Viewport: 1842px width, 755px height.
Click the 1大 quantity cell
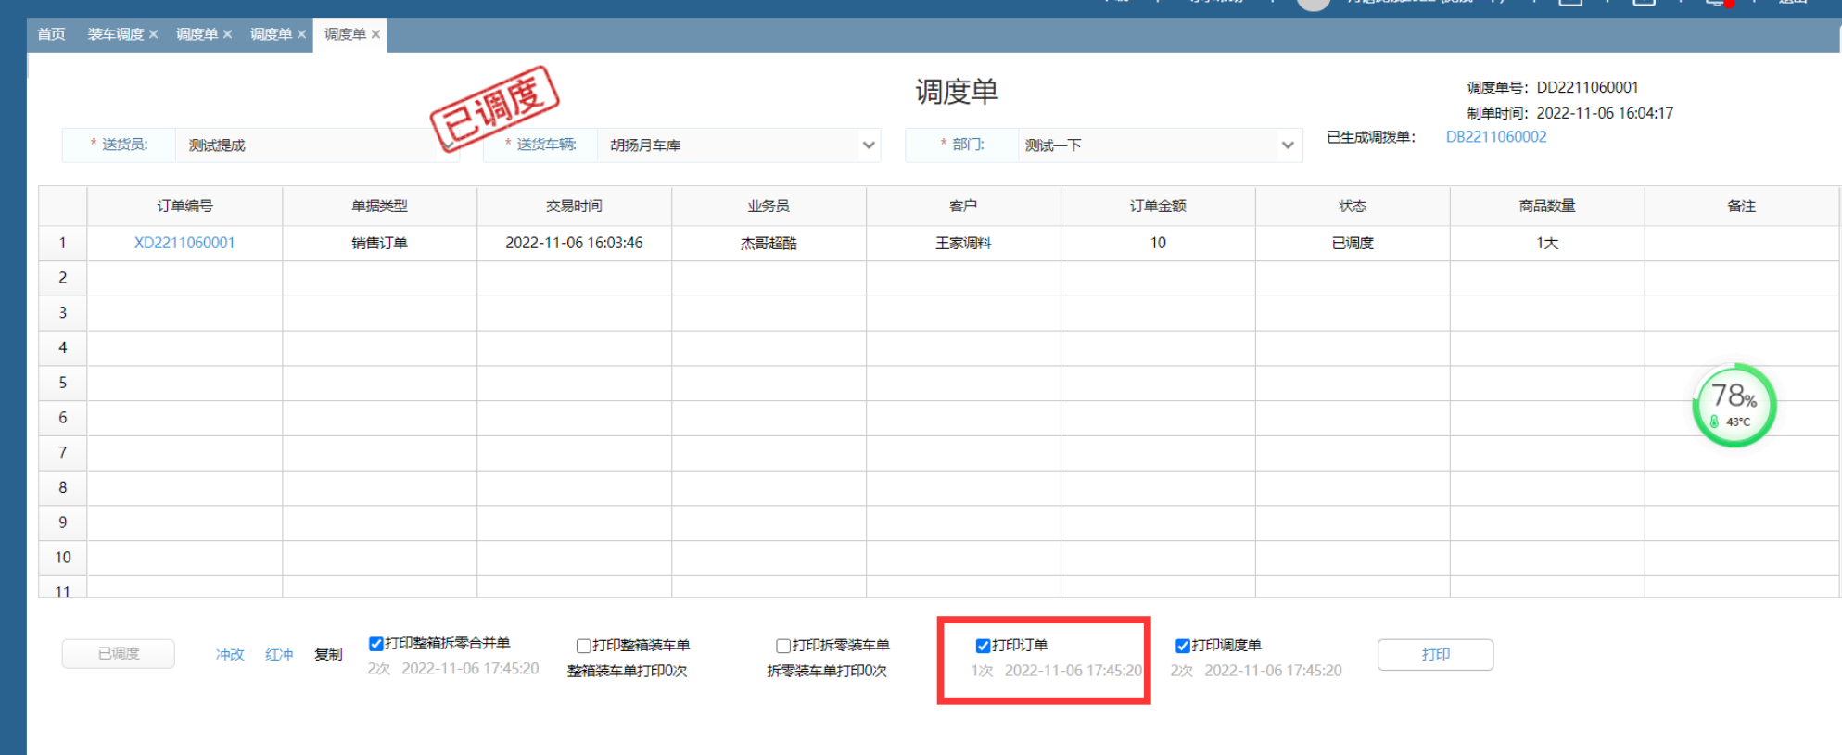pos(1547,243)
